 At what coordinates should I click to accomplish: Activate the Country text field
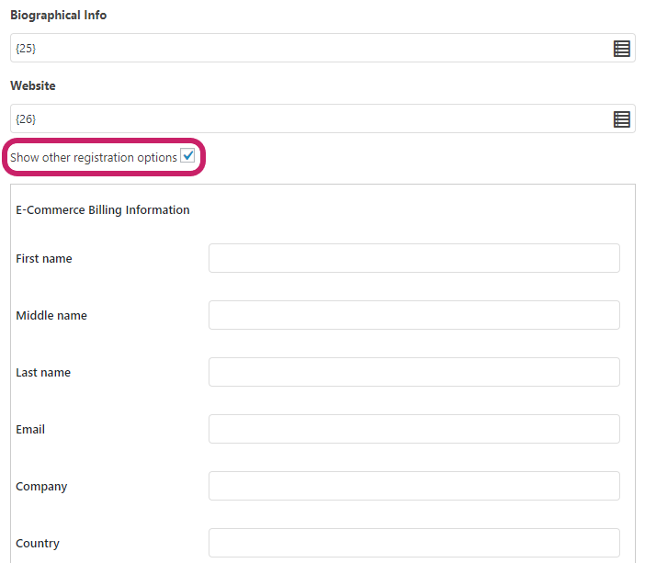click(414, 543)
